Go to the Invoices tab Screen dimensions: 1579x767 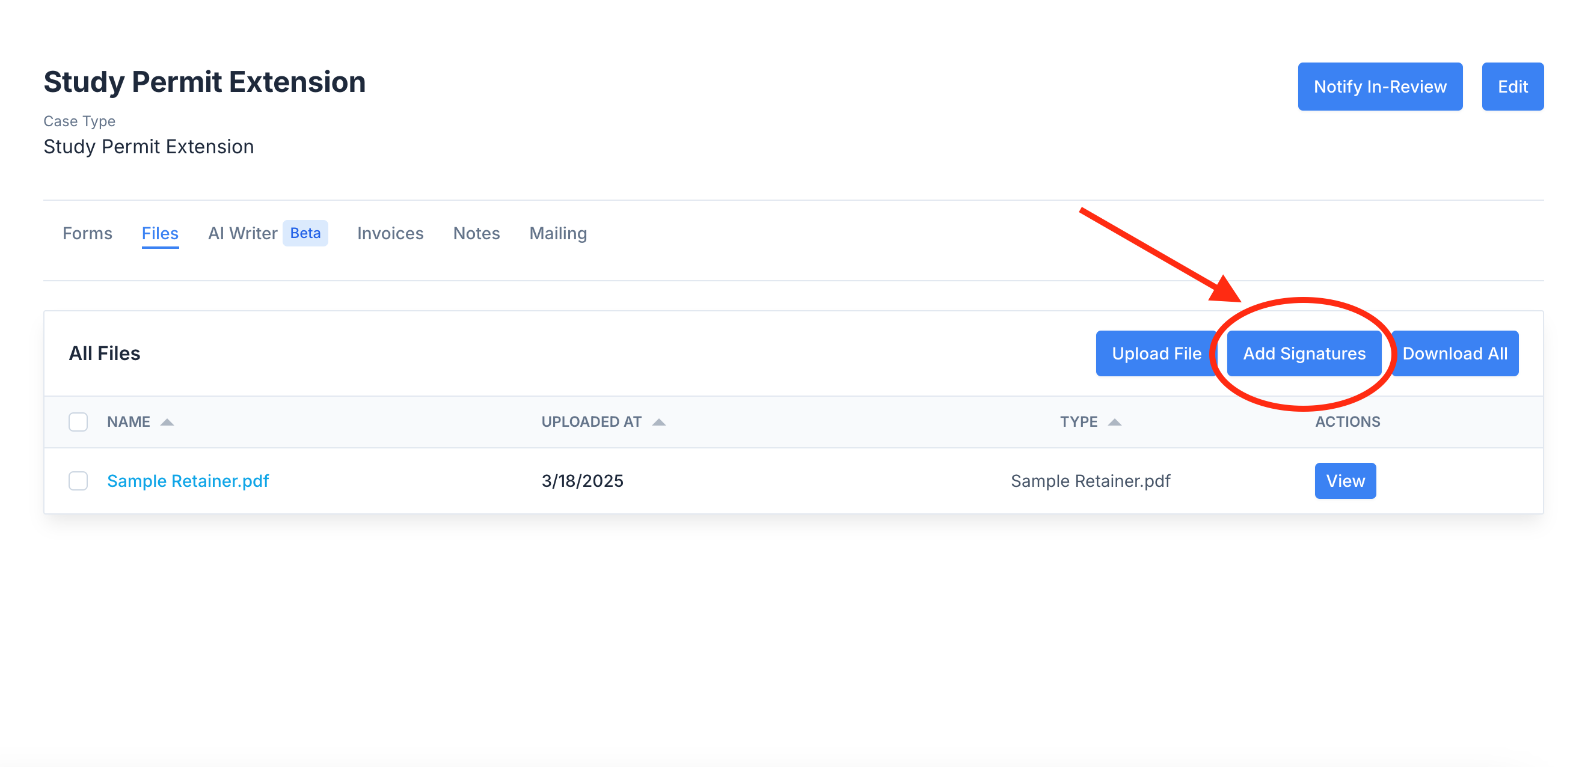click(390, 233)
